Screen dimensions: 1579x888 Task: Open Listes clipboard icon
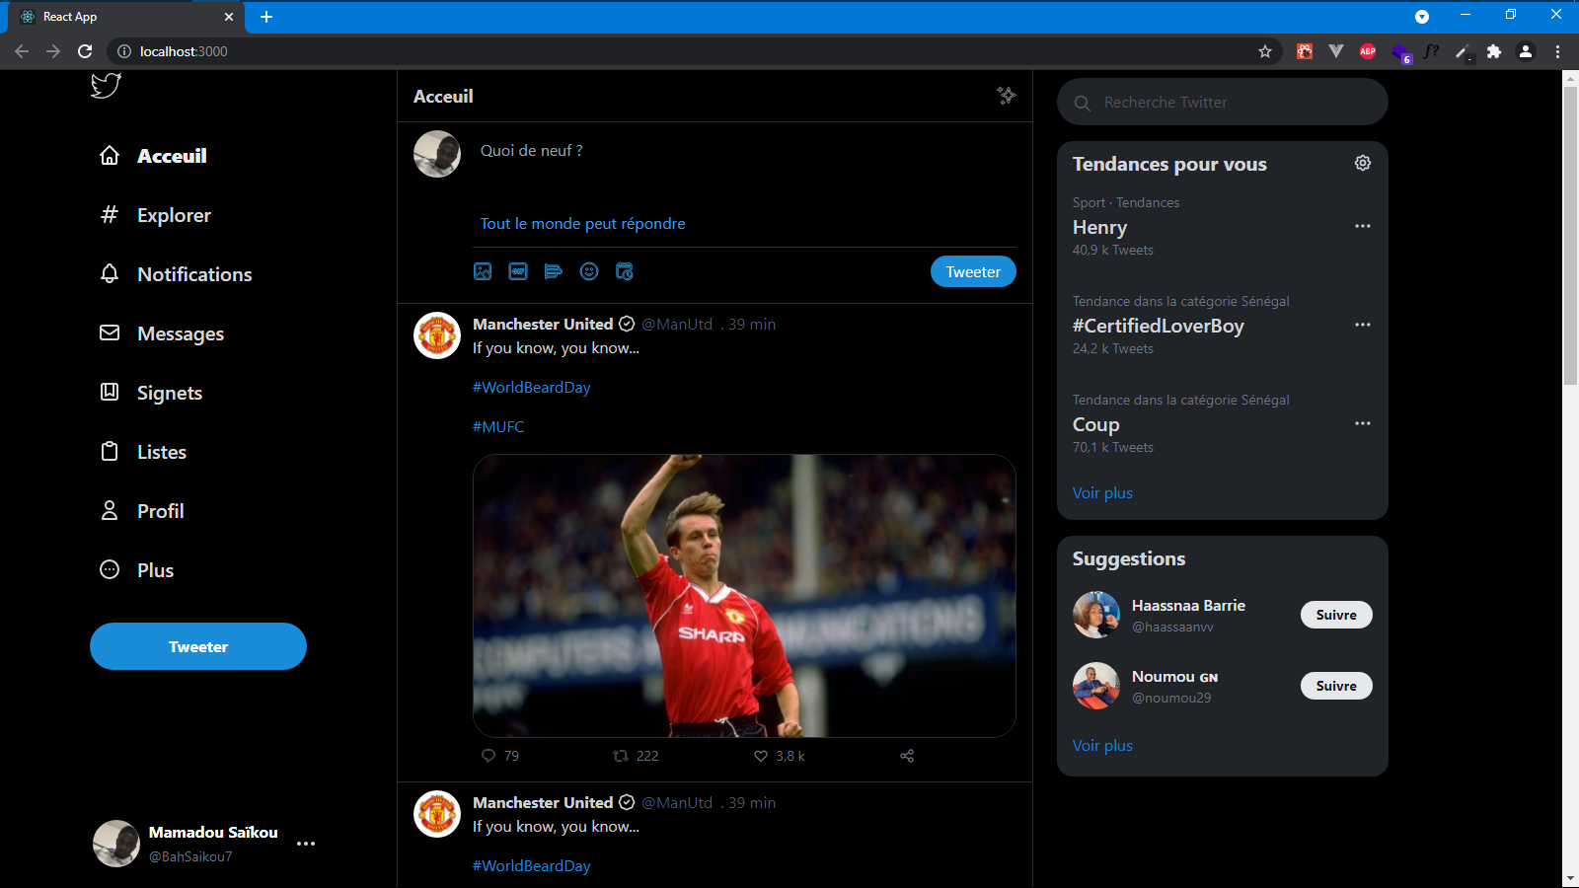coord(110,451)
